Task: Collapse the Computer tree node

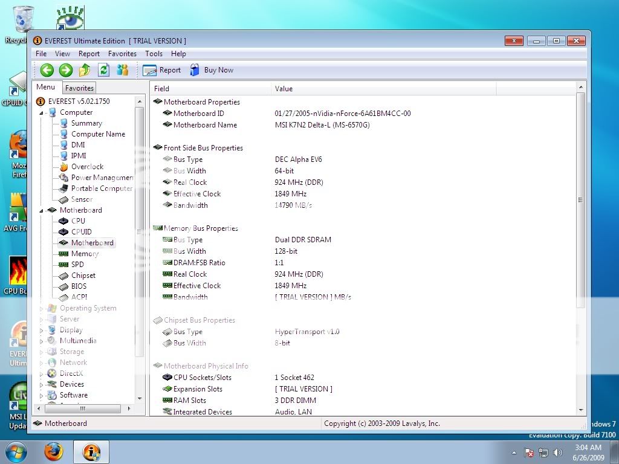Action: point(42,113)
